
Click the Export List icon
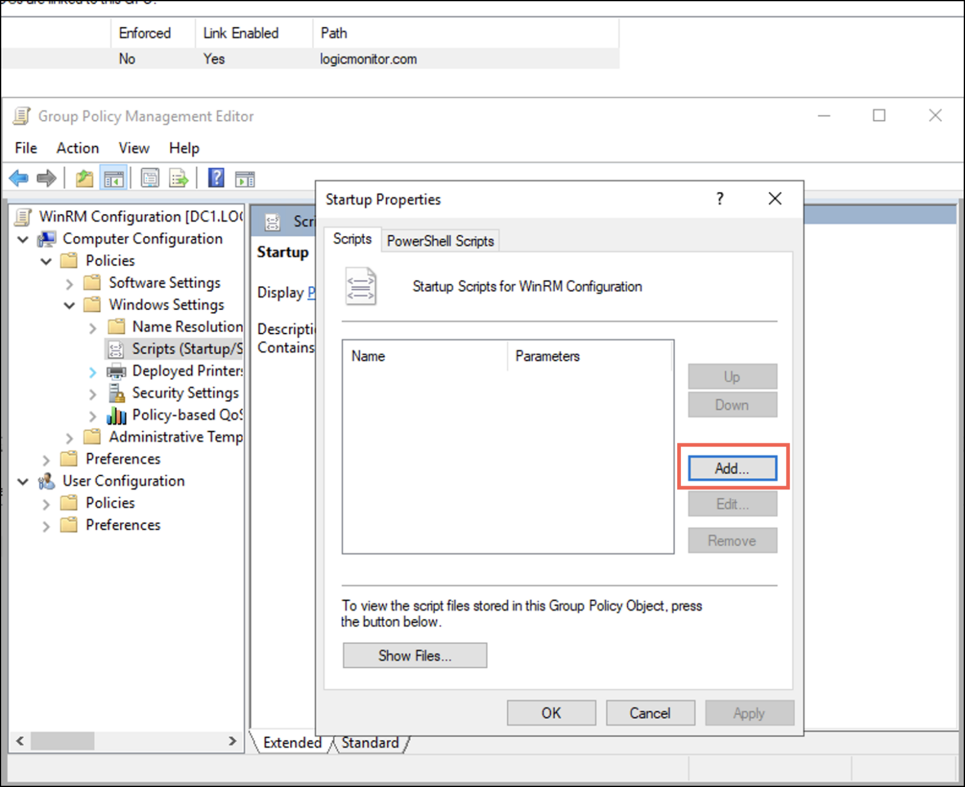[x=179, y=178]
